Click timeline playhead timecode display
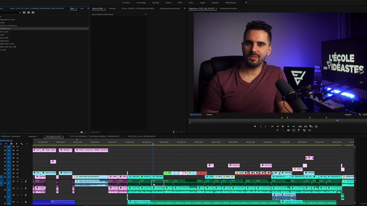This screenshot has height=206, width=367. click(6, 140)
